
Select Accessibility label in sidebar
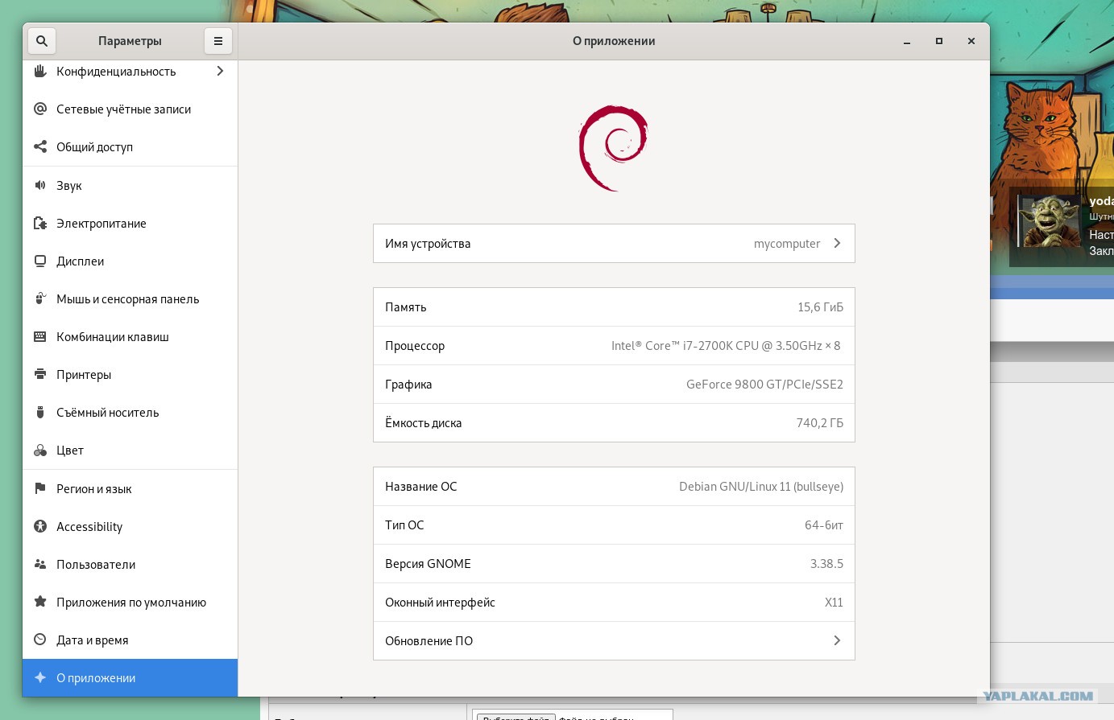pyautogui.click(x=89, y=527)
